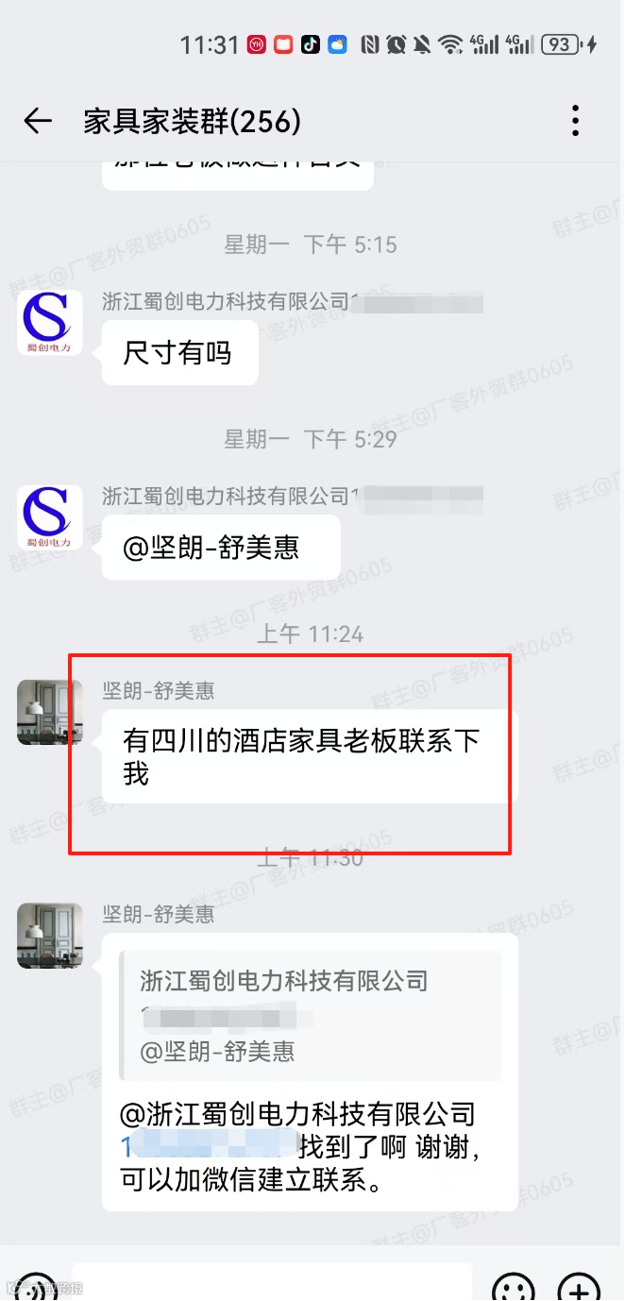Tap the 尺寸有吗 message bubble
625x1301 pixels.
pyautogui.click(x=179, y=353)
